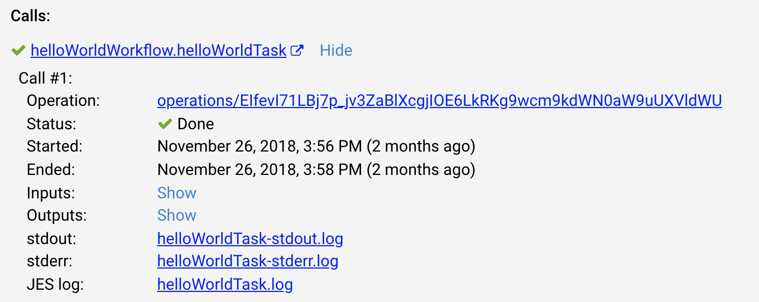Click the green checkmark beside helloWorldWorkflow.helloWorldTask
Viewport: 759px width, 302px height.
(x=18, y=51)
